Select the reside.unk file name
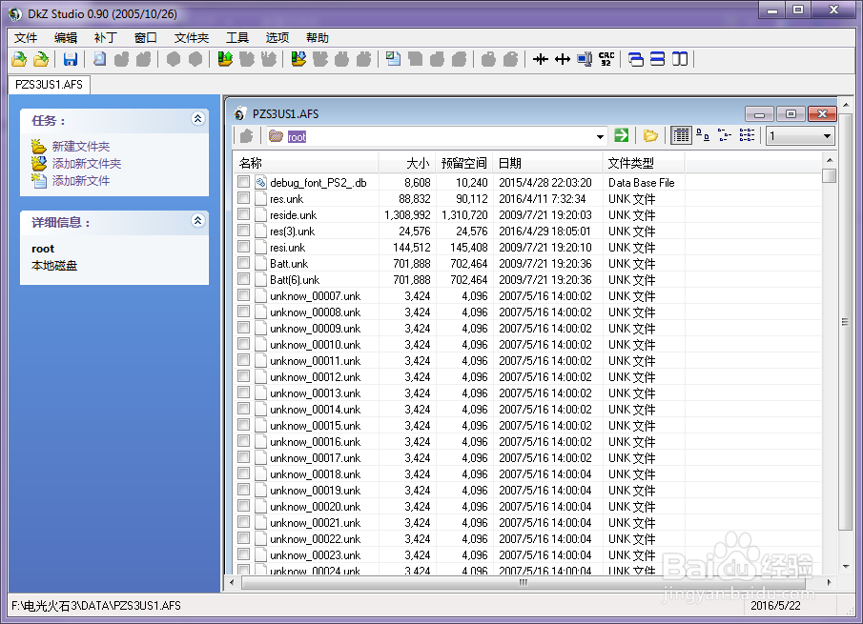 (293, 215)
